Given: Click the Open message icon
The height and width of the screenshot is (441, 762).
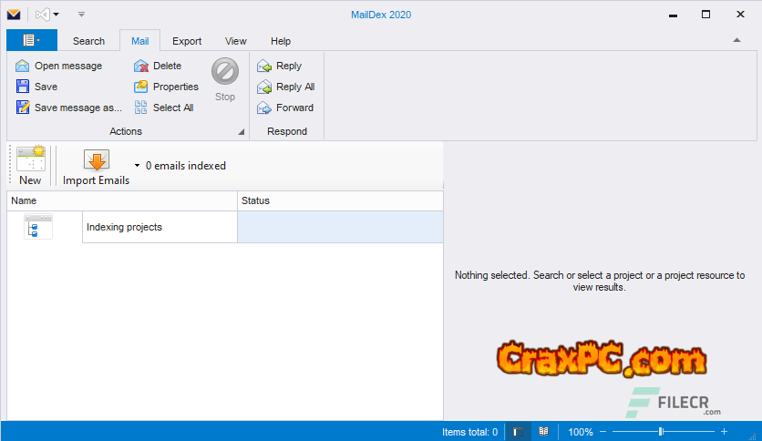Looking at the screenshot, I should click(23, 66).
